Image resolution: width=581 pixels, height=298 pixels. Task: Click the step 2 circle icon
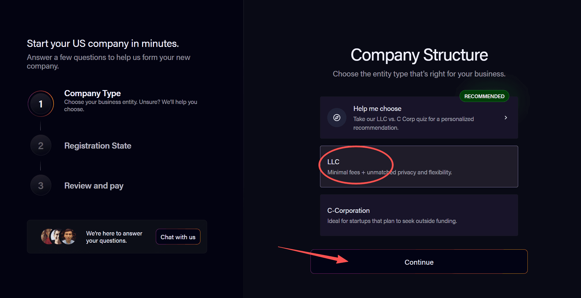pos(41,145)
